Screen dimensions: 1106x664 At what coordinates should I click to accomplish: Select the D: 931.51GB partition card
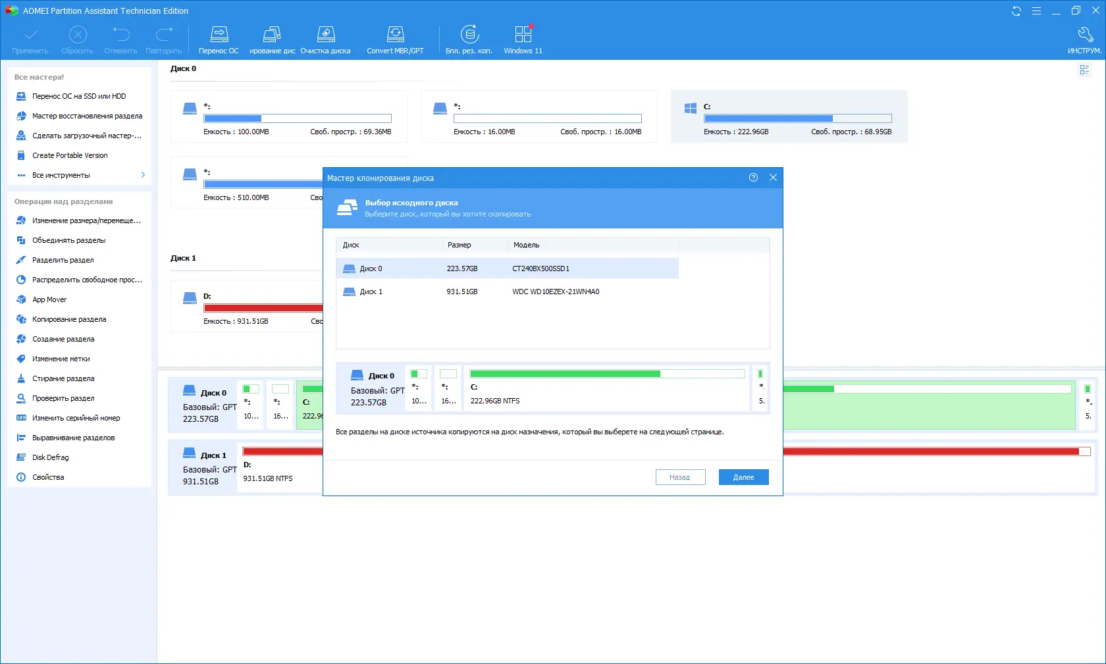247,306
